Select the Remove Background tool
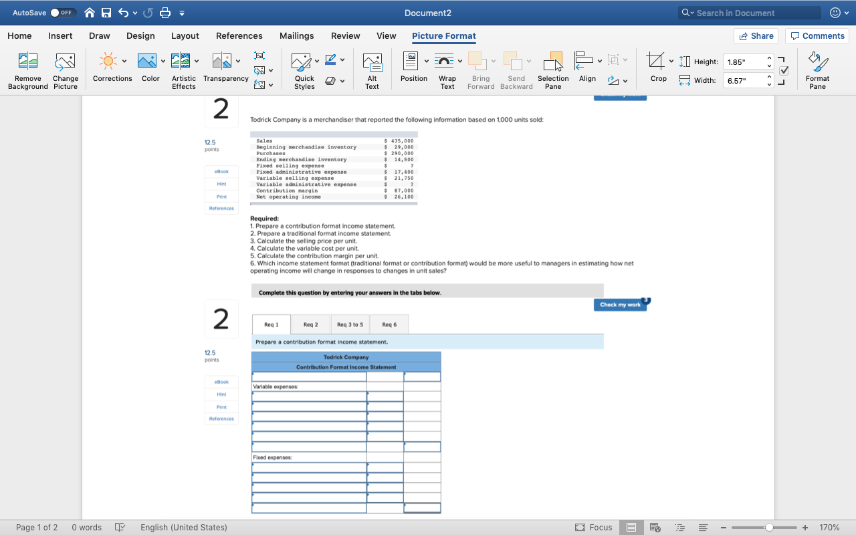This screenshot has height=535, width=856. 27,67
